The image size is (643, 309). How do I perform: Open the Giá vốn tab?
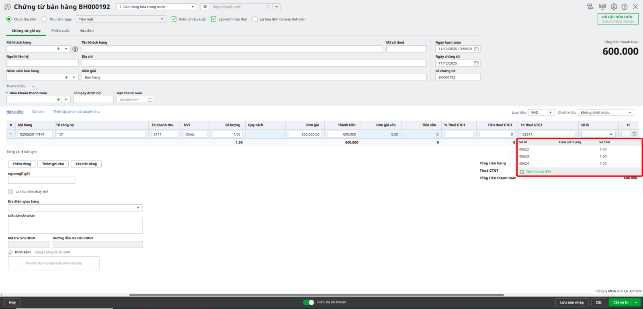(x=38, y=112)
